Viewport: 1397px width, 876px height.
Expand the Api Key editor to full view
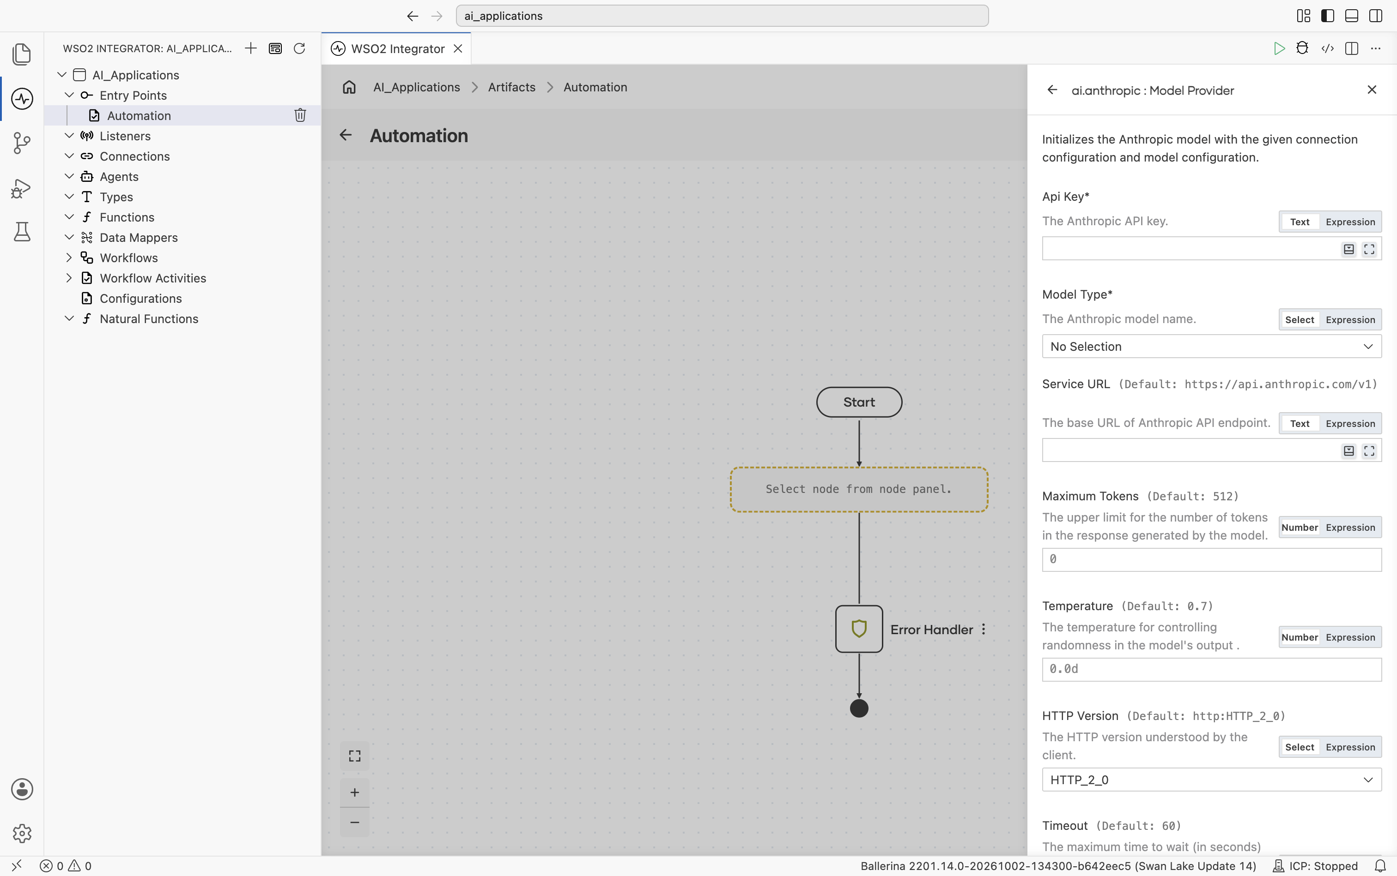click(x=1369, y=249)
